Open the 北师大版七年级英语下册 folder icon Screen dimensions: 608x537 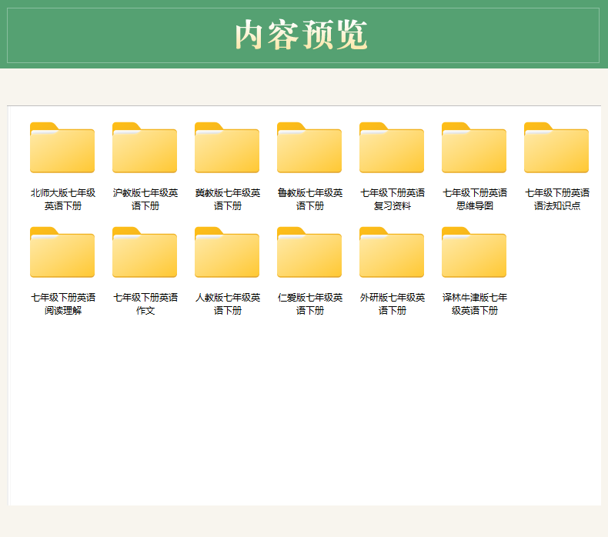pos(62,148)
